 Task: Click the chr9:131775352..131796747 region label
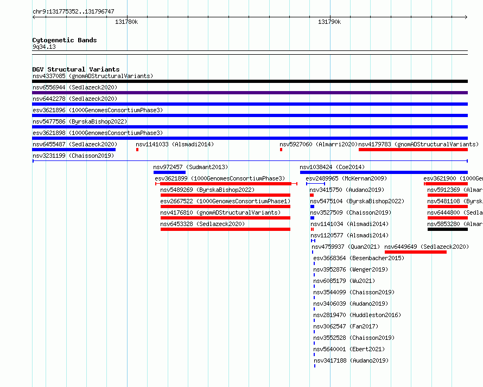[73, 11]
